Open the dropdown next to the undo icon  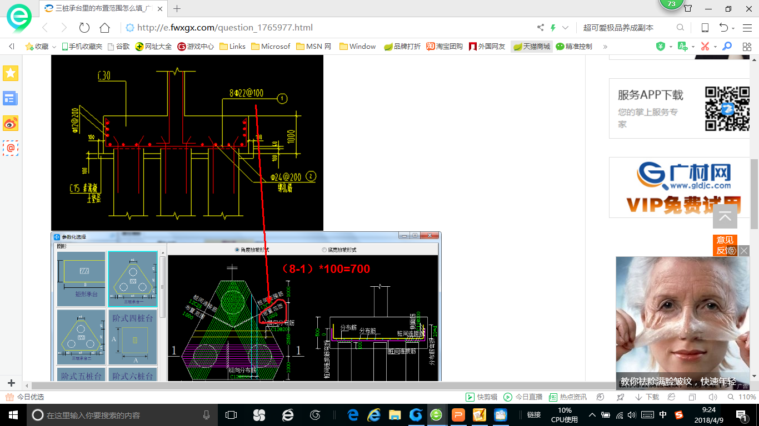733,28
